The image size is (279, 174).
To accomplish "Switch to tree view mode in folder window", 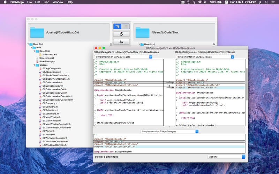I will click(x=118, y=26).
